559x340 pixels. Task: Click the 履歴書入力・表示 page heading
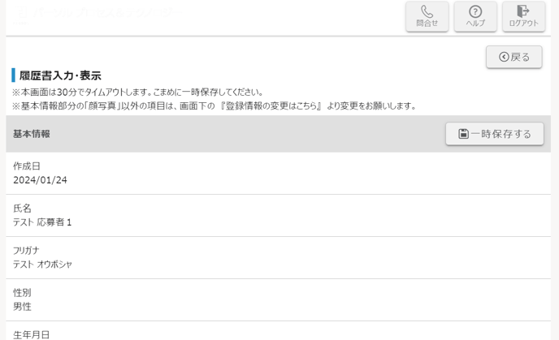(x=60, y=75)
